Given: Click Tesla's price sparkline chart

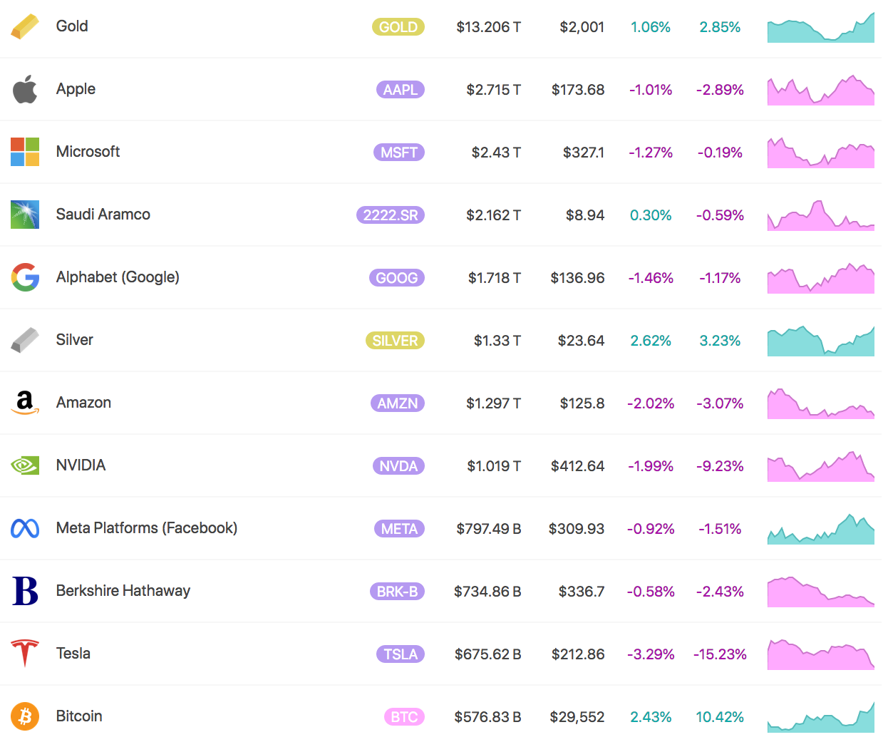Looking at the screenshot, I should 821,654.
